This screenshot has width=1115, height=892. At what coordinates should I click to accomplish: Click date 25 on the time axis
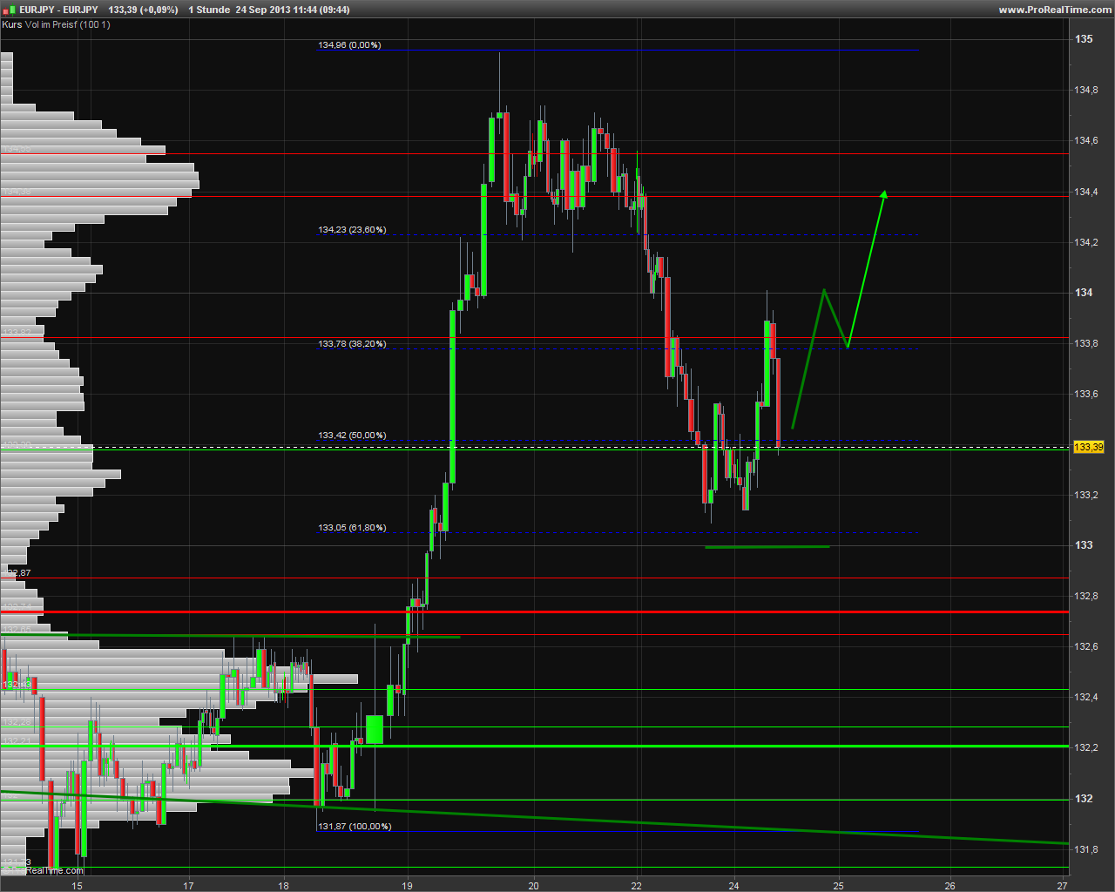838,886
